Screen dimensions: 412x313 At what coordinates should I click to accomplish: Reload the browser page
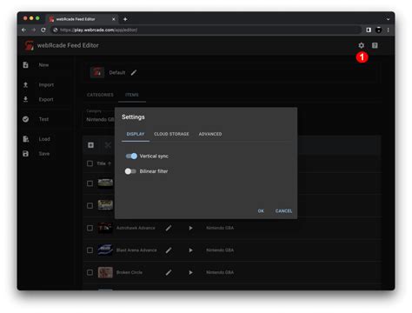(x=43, y=30)
